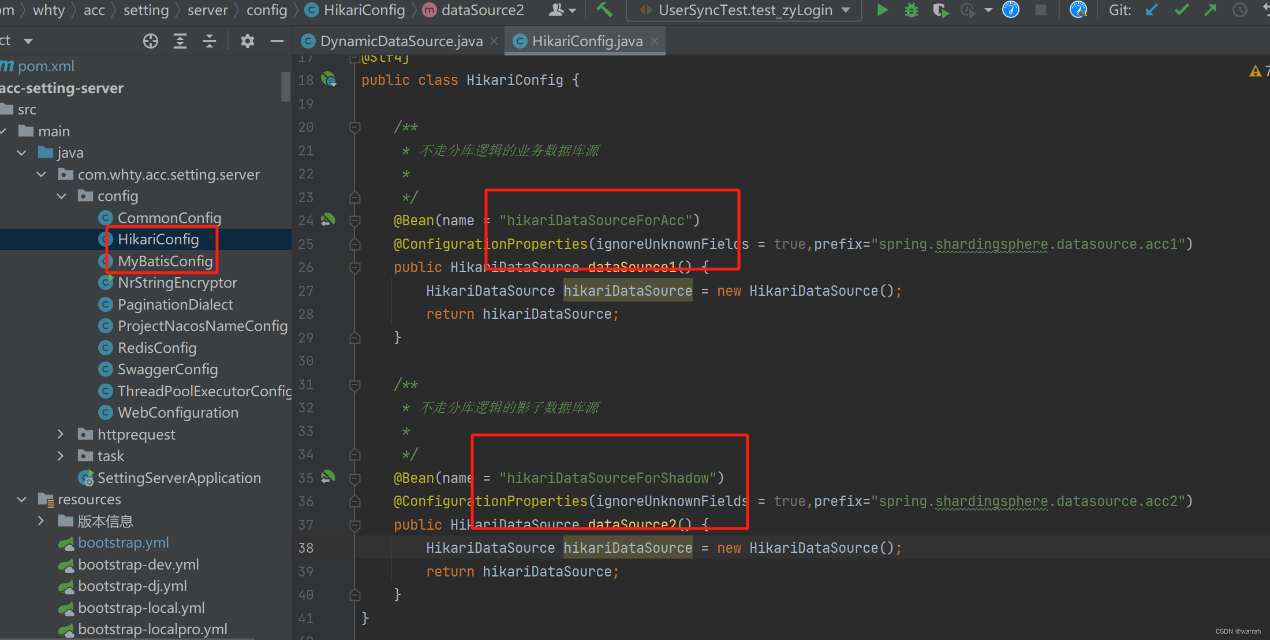Click Git commit checkmark icon
1270x640 pixels.
point(1182,10)
